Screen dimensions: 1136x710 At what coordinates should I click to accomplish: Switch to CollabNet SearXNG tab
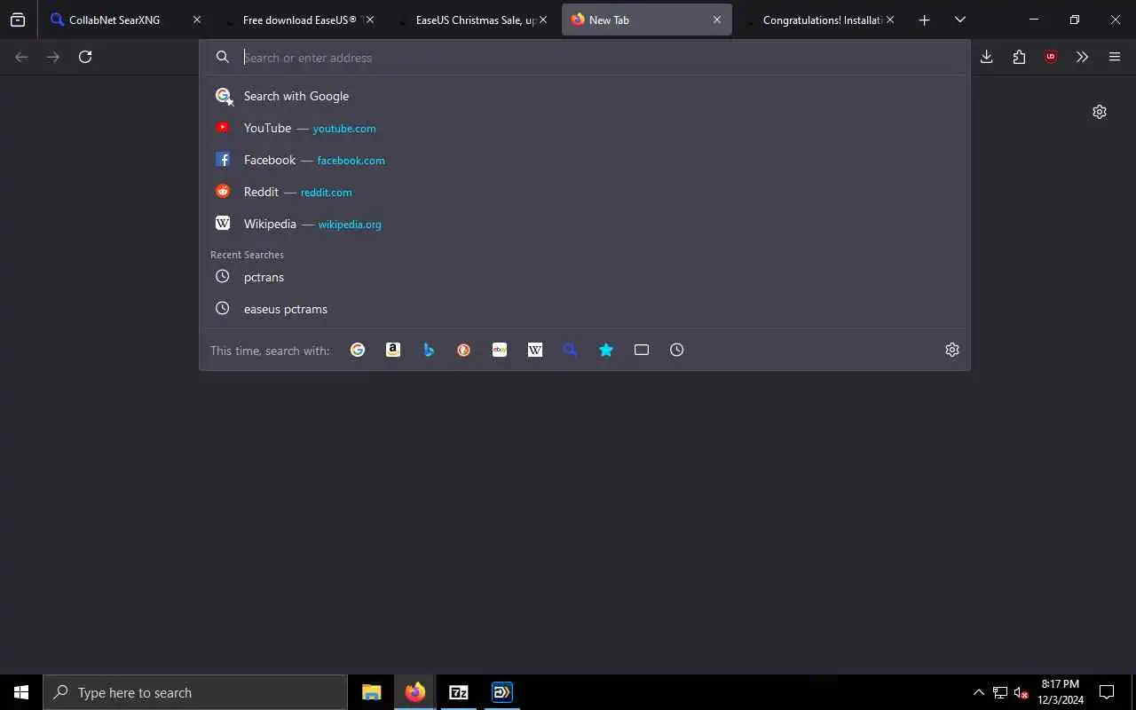[x=125, y=20]
